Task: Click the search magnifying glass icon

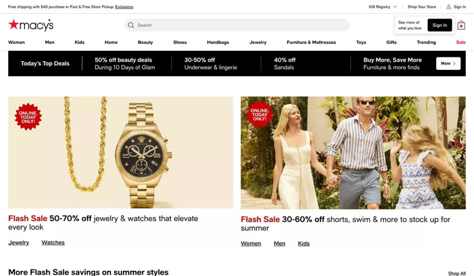Action: click(x=131, y=25)
